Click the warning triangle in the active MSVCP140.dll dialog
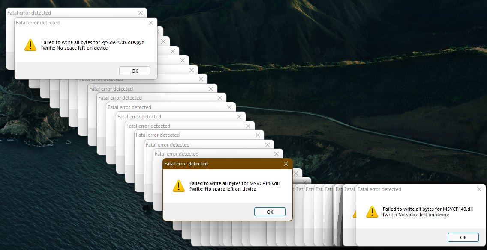 pyautogui.click(x=179, y=186)
